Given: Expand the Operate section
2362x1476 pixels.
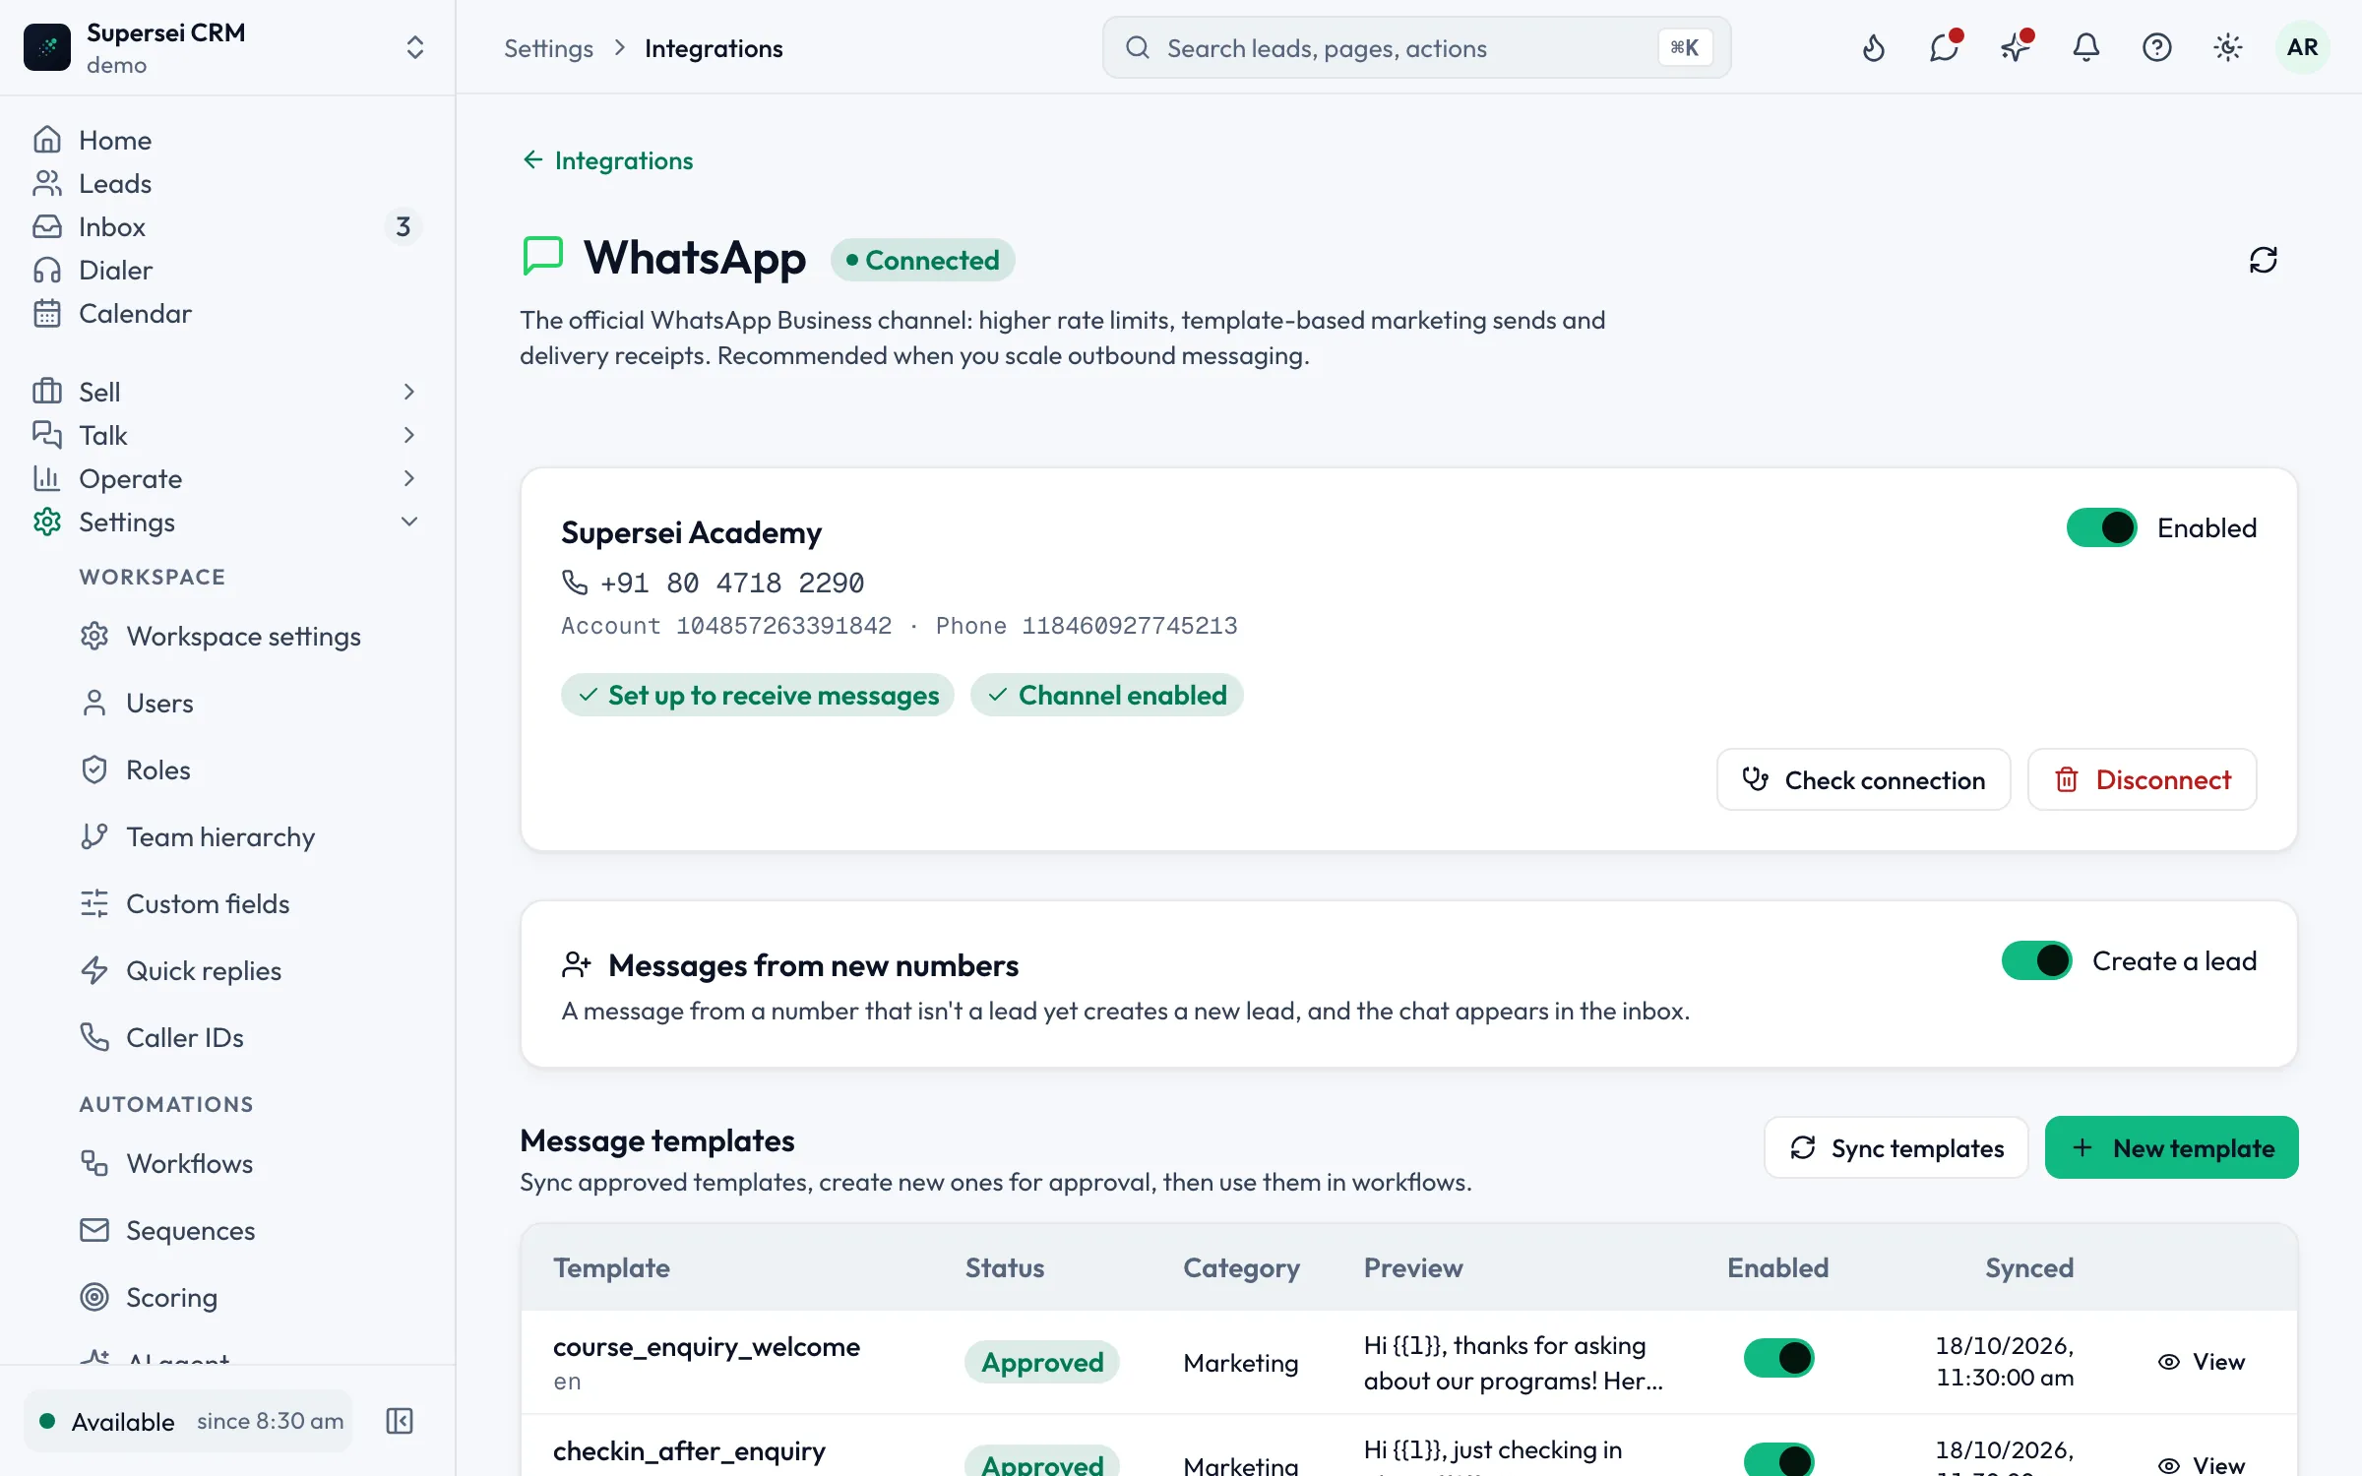Looking at the screenshot, I should tap(227, 478).
